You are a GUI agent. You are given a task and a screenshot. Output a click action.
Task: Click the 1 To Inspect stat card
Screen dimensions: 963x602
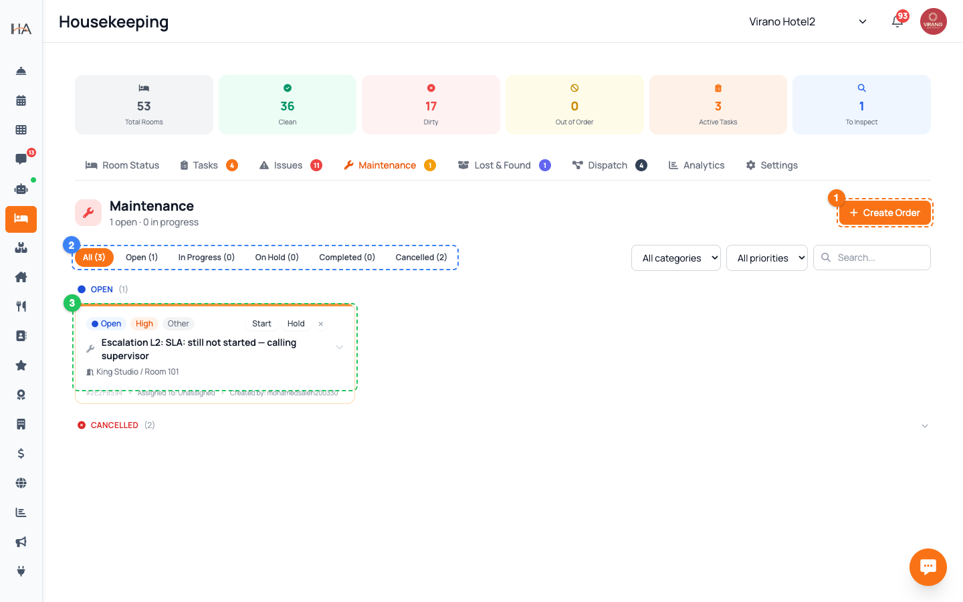[861, 104]
